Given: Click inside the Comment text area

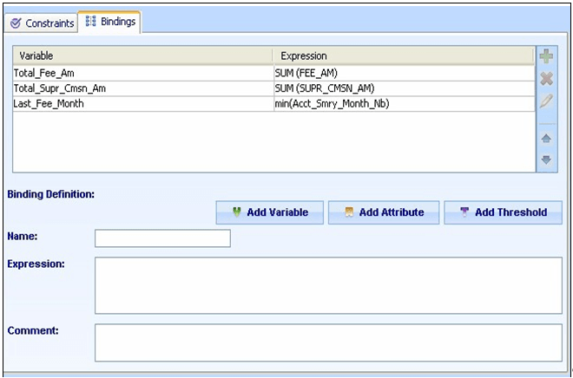Looking at the screenshot, I should coord(328,342).
